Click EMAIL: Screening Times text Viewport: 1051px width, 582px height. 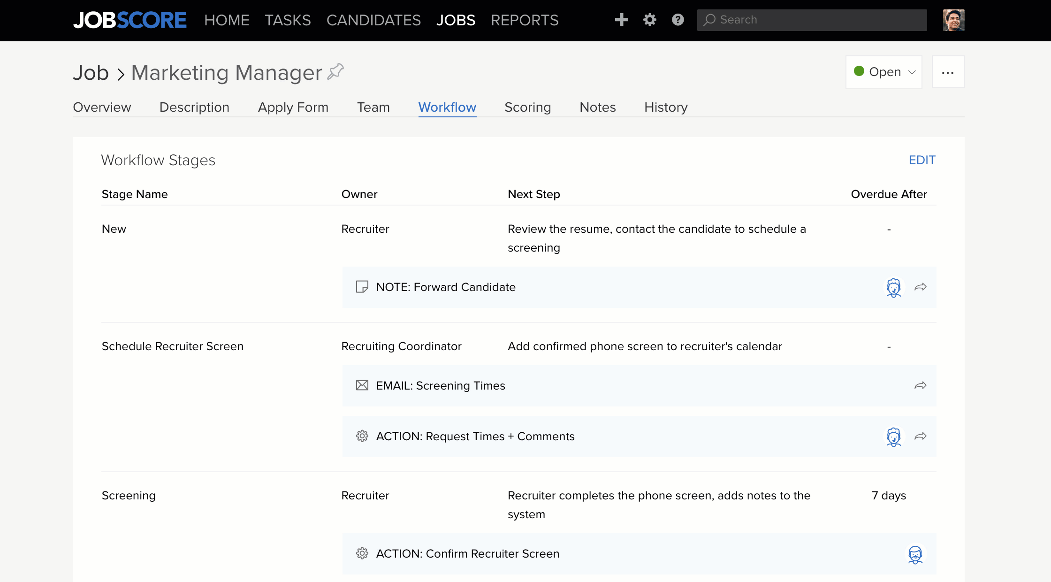tap(441, 385)
